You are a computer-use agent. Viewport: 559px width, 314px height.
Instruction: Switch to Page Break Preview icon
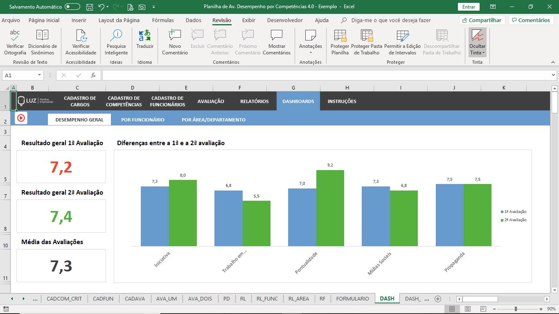tap(483, 309)
